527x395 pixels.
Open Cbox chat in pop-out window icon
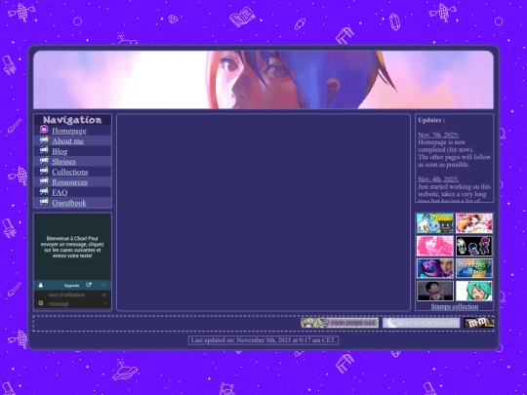point(89,285)
